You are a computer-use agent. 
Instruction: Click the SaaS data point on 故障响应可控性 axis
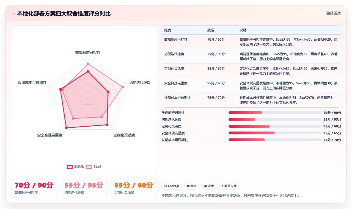coord(88,64)
